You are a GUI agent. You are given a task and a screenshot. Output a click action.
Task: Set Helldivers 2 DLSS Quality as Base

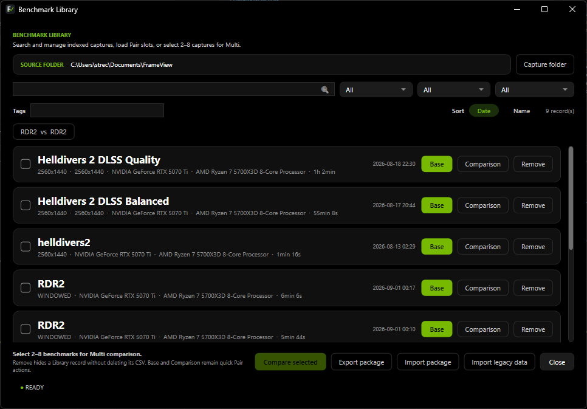[437, 164]
